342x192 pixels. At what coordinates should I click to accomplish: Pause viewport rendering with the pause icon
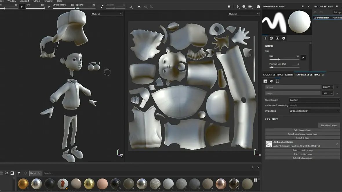click(229, 6)
